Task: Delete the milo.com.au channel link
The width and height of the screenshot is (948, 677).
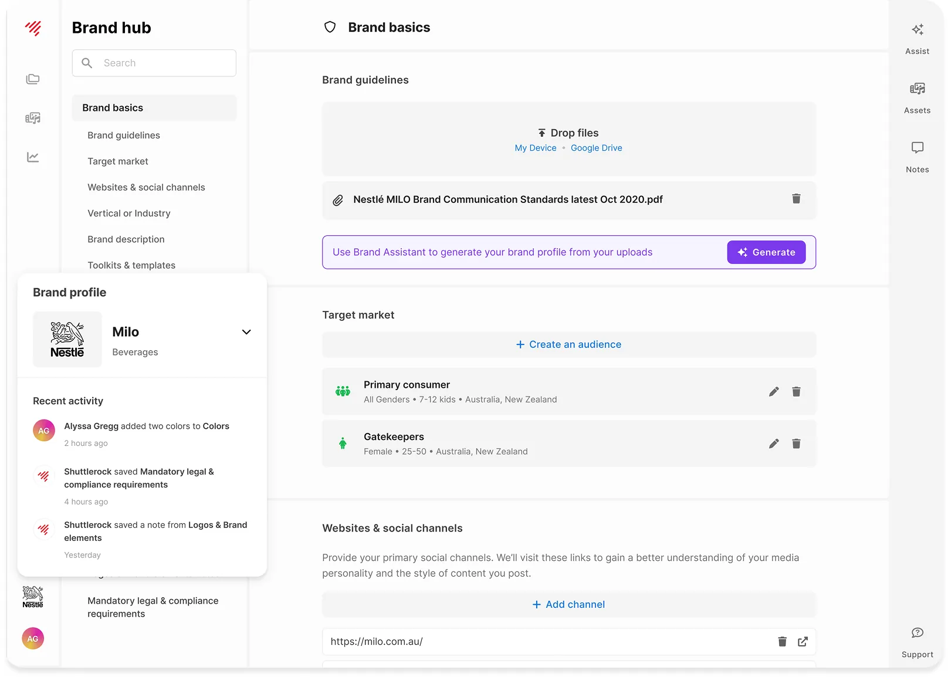Action: (x=782, y=641)
